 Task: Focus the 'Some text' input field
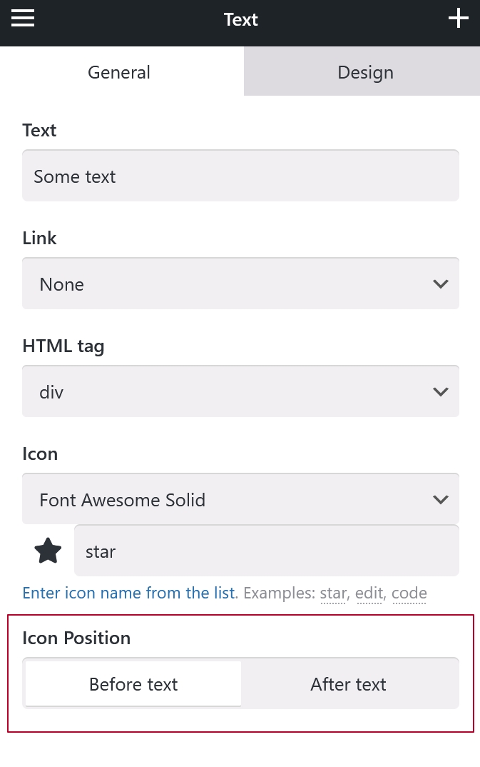240,176
